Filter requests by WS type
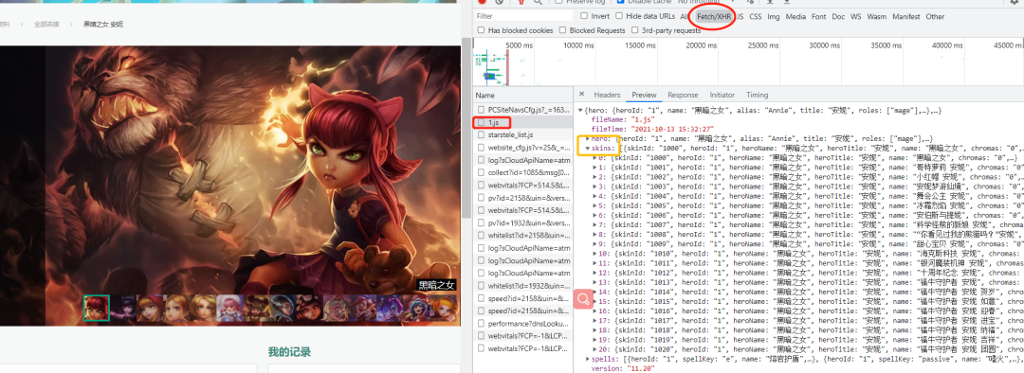The height and width of the screenshot is (373, 1024). [x=855, y=17]
